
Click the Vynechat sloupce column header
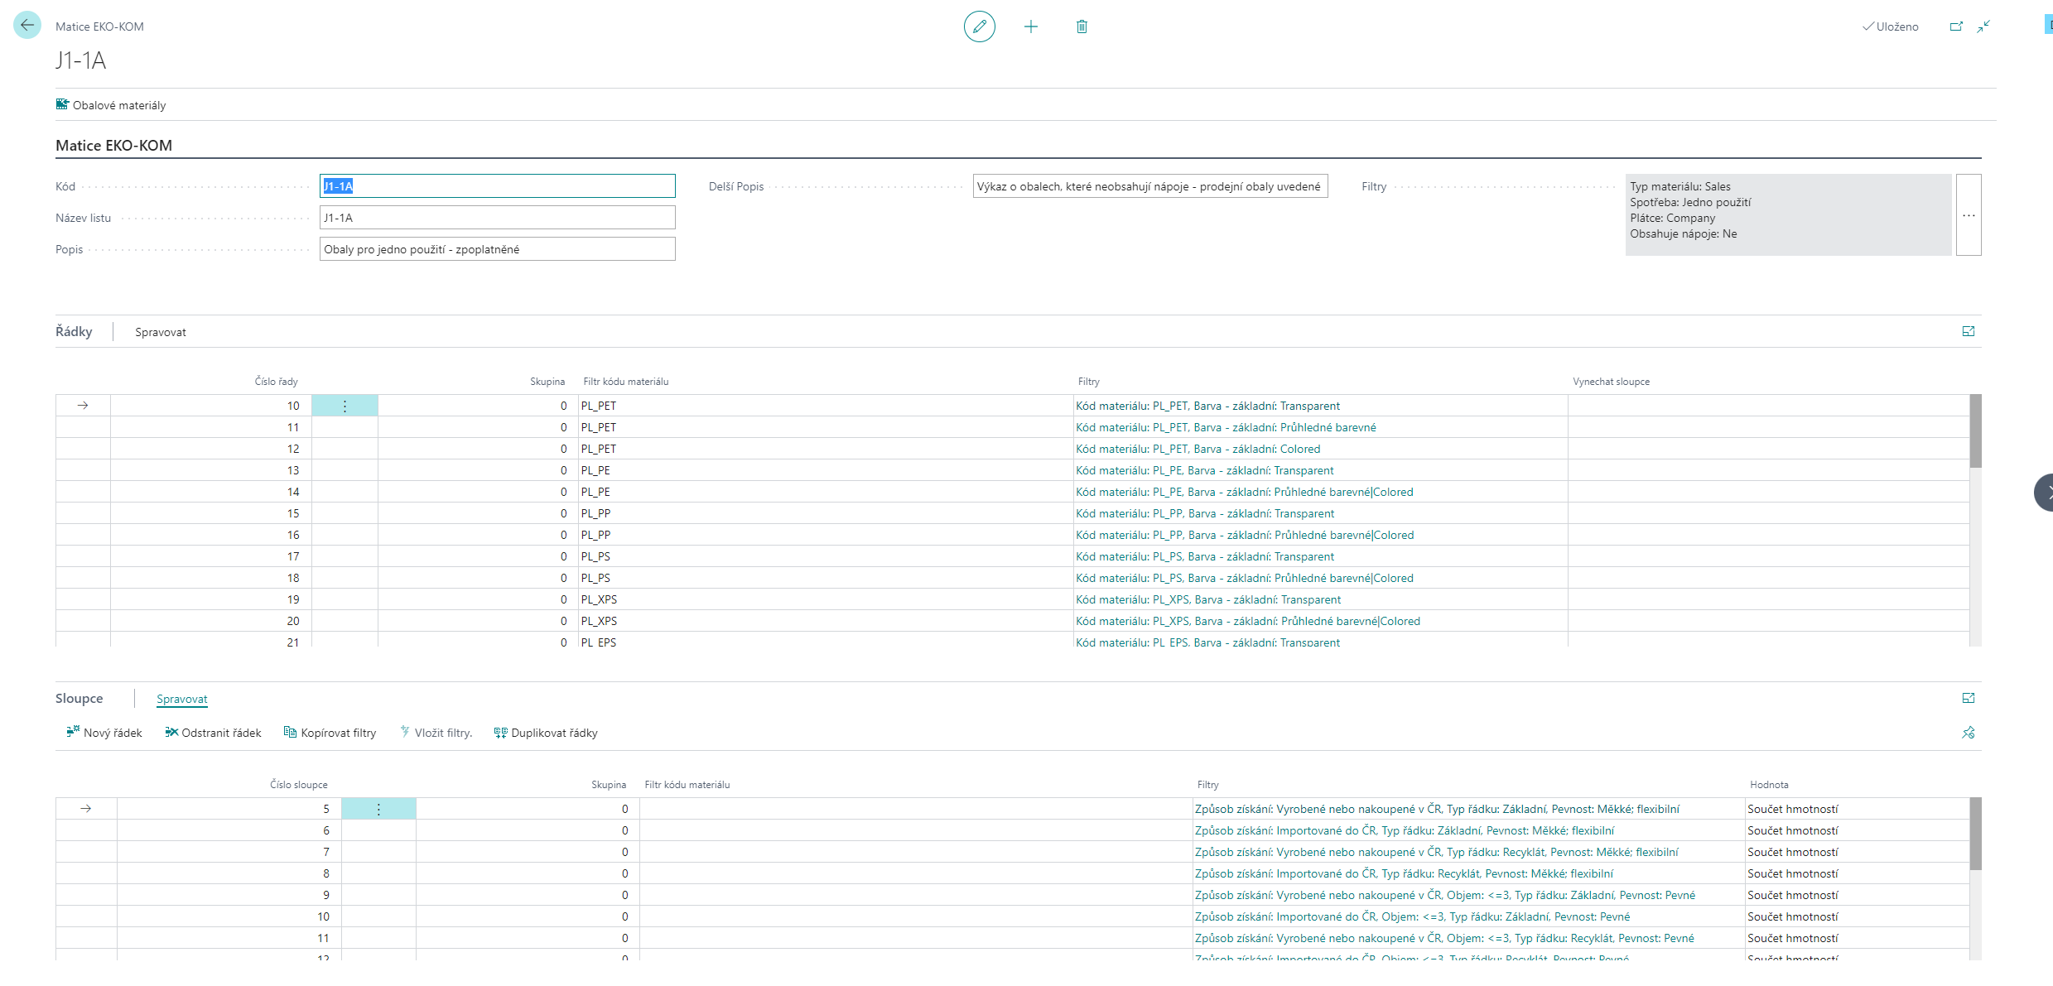click(x=1611, y=382)
